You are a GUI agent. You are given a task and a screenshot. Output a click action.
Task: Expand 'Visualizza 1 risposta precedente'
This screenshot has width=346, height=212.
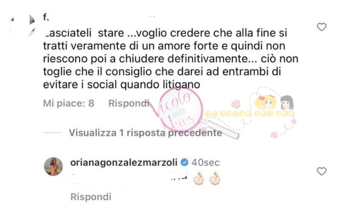click(x=146, y=133)
